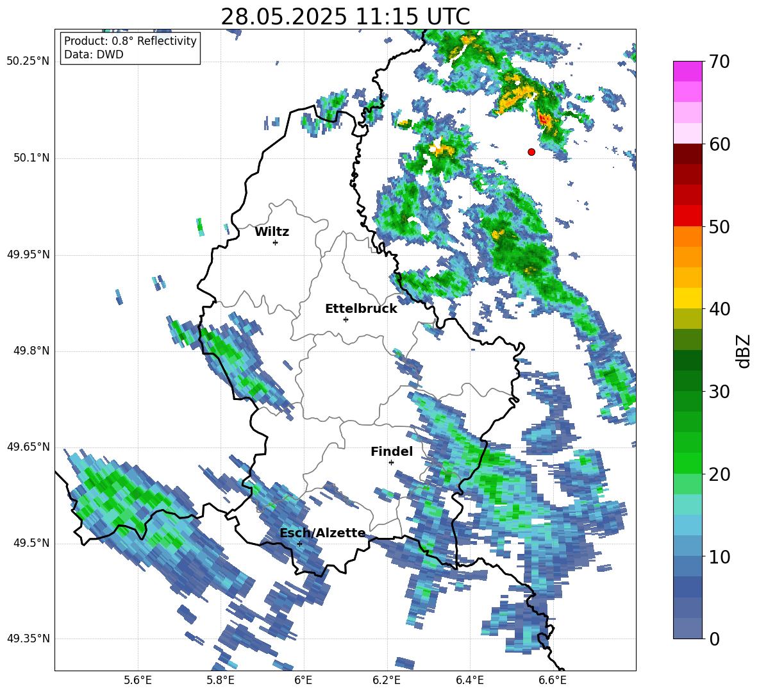Click the 50 tick on the colorbar

click(719, 226)
